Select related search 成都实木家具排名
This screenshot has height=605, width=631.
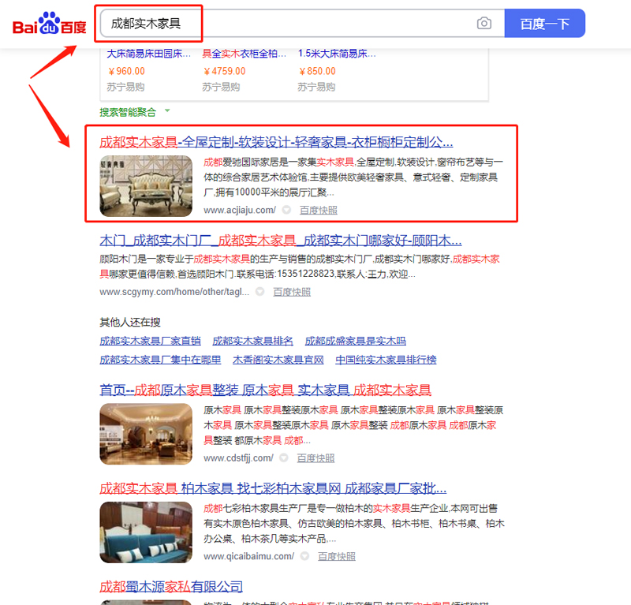(x=252, y=341)
